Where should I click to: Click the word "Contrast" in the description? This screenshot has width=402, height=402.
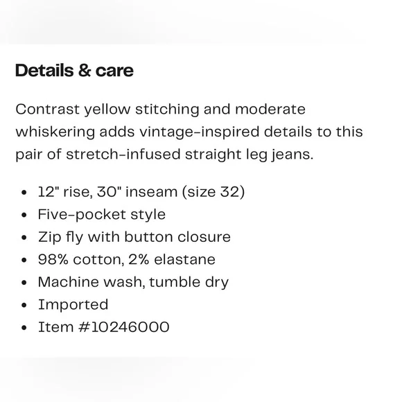point(47,110)
